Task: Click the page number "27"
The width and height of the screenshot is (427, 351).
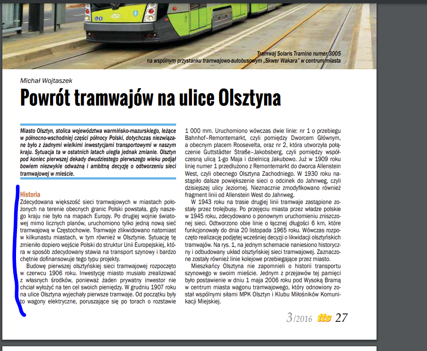Action: (341, 318)
